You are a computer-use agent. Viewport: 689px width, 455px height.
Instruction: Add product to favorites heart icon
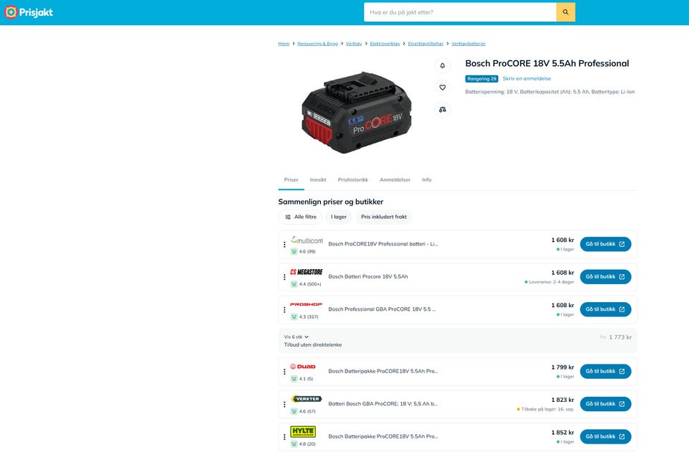tap(443, 88)
